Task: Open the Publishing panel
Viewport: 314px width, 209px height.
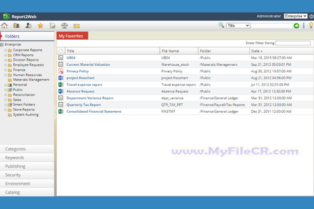Action: click(27, 166)
